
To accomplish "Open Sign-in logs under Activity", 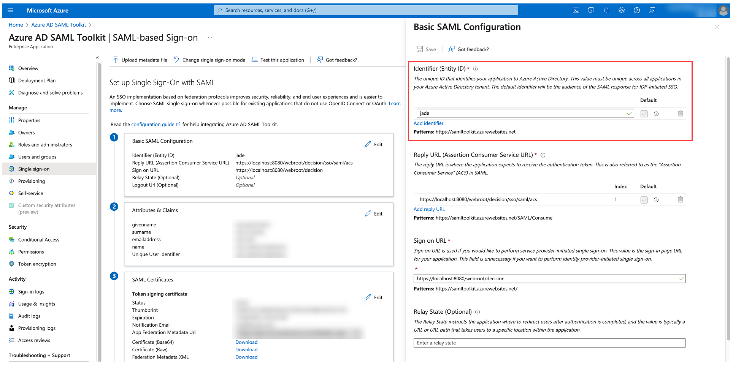I will tap(31, 291).
